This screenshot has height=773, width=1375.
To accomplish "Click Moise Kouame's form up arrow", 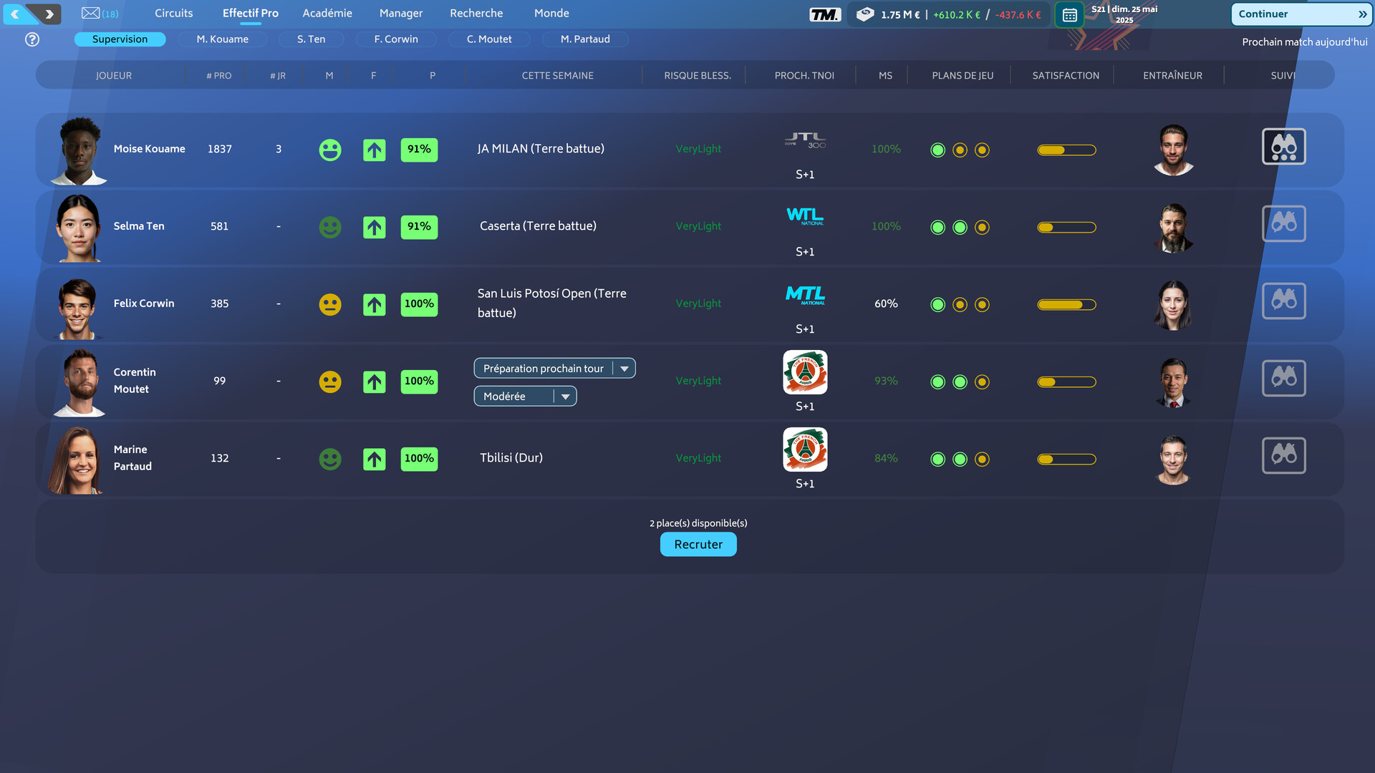I will pos(375,150).
